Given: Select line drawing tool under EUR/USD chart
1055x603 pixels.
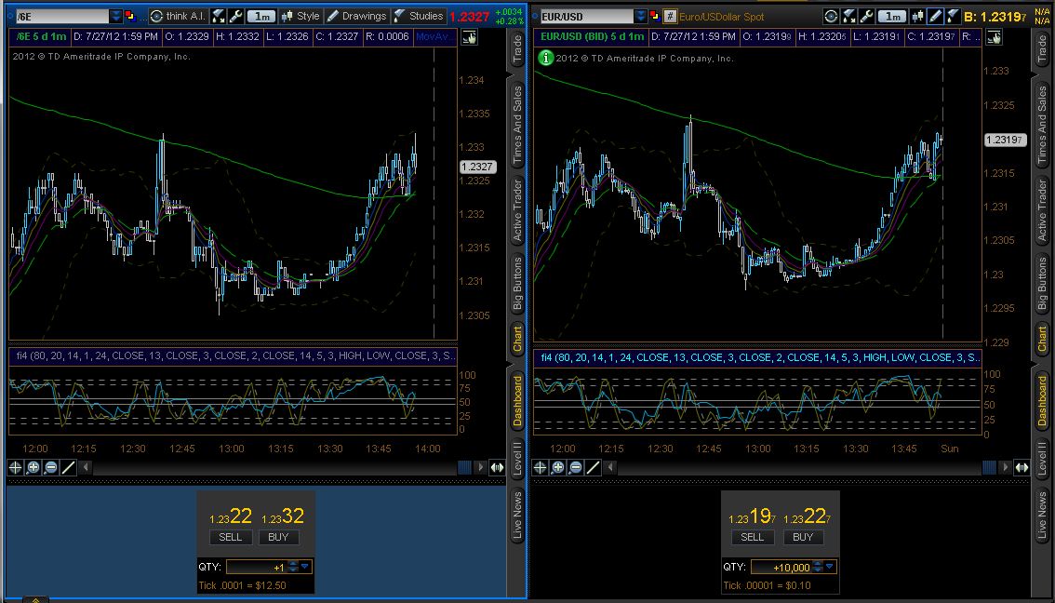Looking at the screenshot, I should [593, 467].
